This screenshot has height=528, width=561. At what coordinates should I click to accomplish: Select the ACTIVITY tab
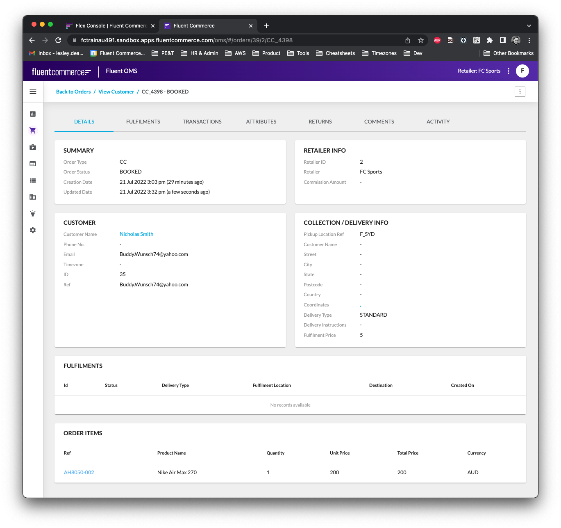pyautogui.click(x=438, y=122)
